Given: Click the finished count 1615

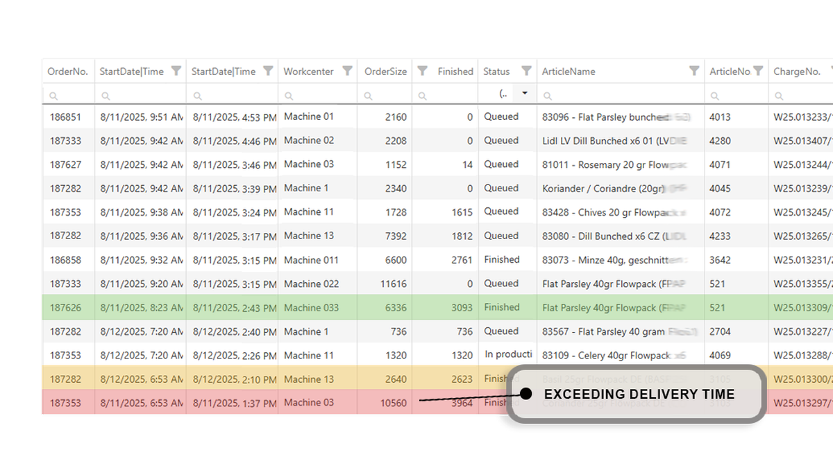Looking at the screenshot, I should point(462,212).
